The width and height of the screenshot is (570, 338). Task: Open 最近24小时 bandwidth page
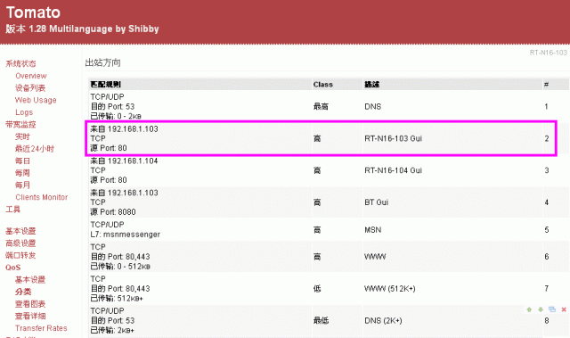point(35,148)
